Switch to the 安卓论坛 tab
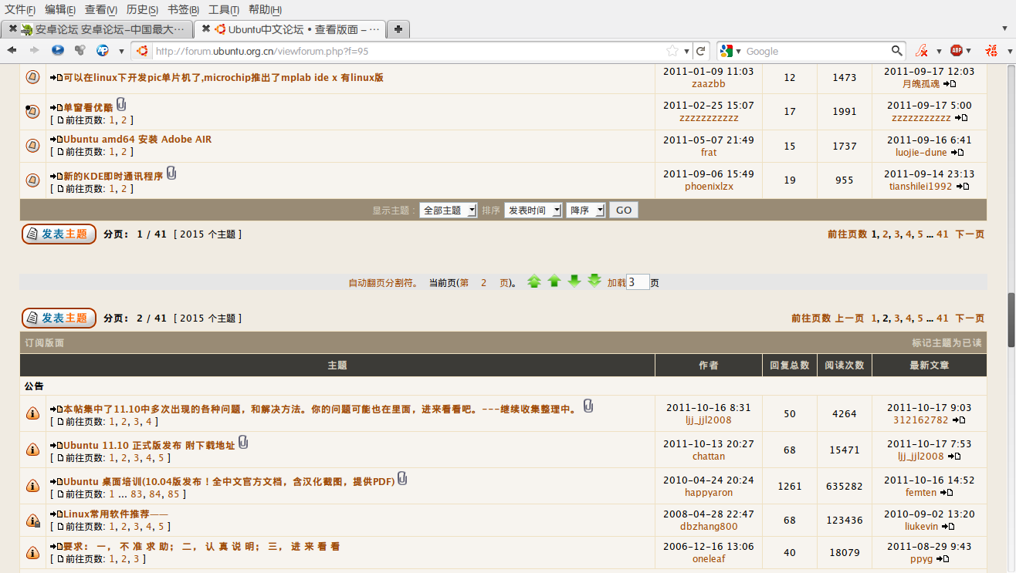Image resolution: width=1016 pixels, height=573 pixels. pos(97,29)
